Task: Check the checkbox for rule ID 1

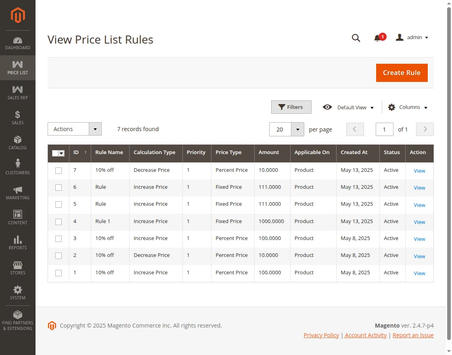Action: point(59,273)
